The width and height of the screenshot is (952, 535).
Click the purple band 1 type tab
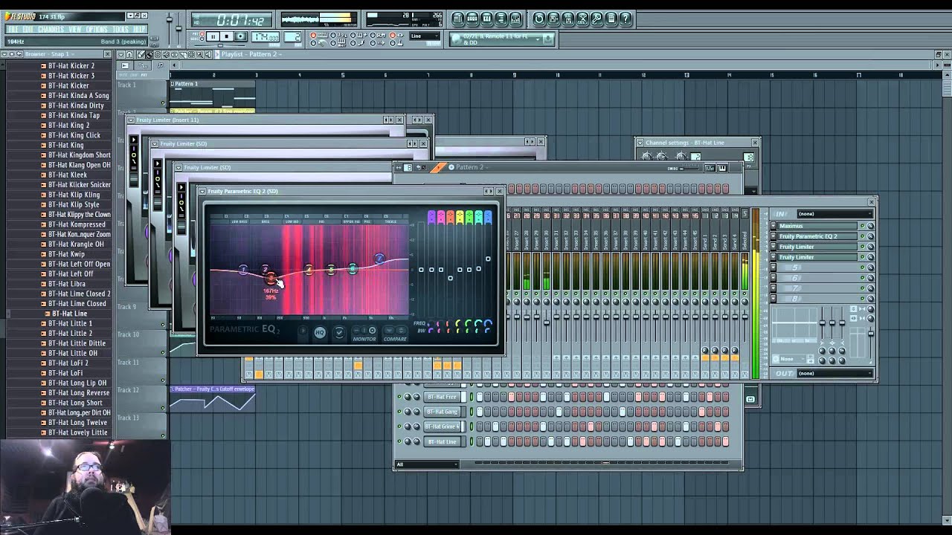coord(431,217)
